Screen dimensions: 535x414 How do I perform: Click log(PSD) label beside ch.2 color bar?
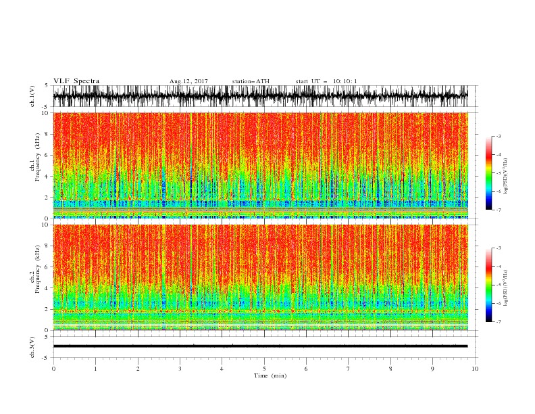pos(506,287)
